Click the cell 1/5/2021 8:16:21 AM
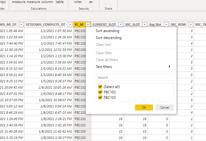This screenshot has height=141, width=206. coord(49,69)
